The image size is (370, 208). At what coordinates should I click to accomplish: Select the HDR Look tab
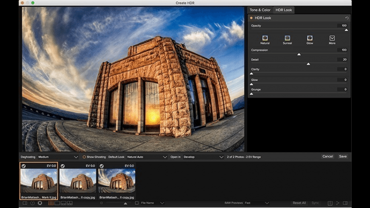click(284, 10)
